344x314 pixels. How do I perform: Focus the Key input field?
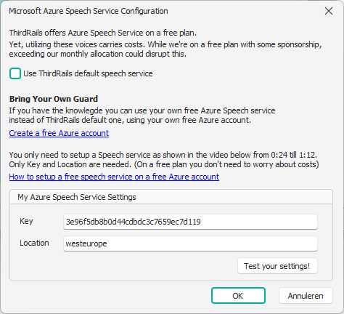[x=190, y=222]
